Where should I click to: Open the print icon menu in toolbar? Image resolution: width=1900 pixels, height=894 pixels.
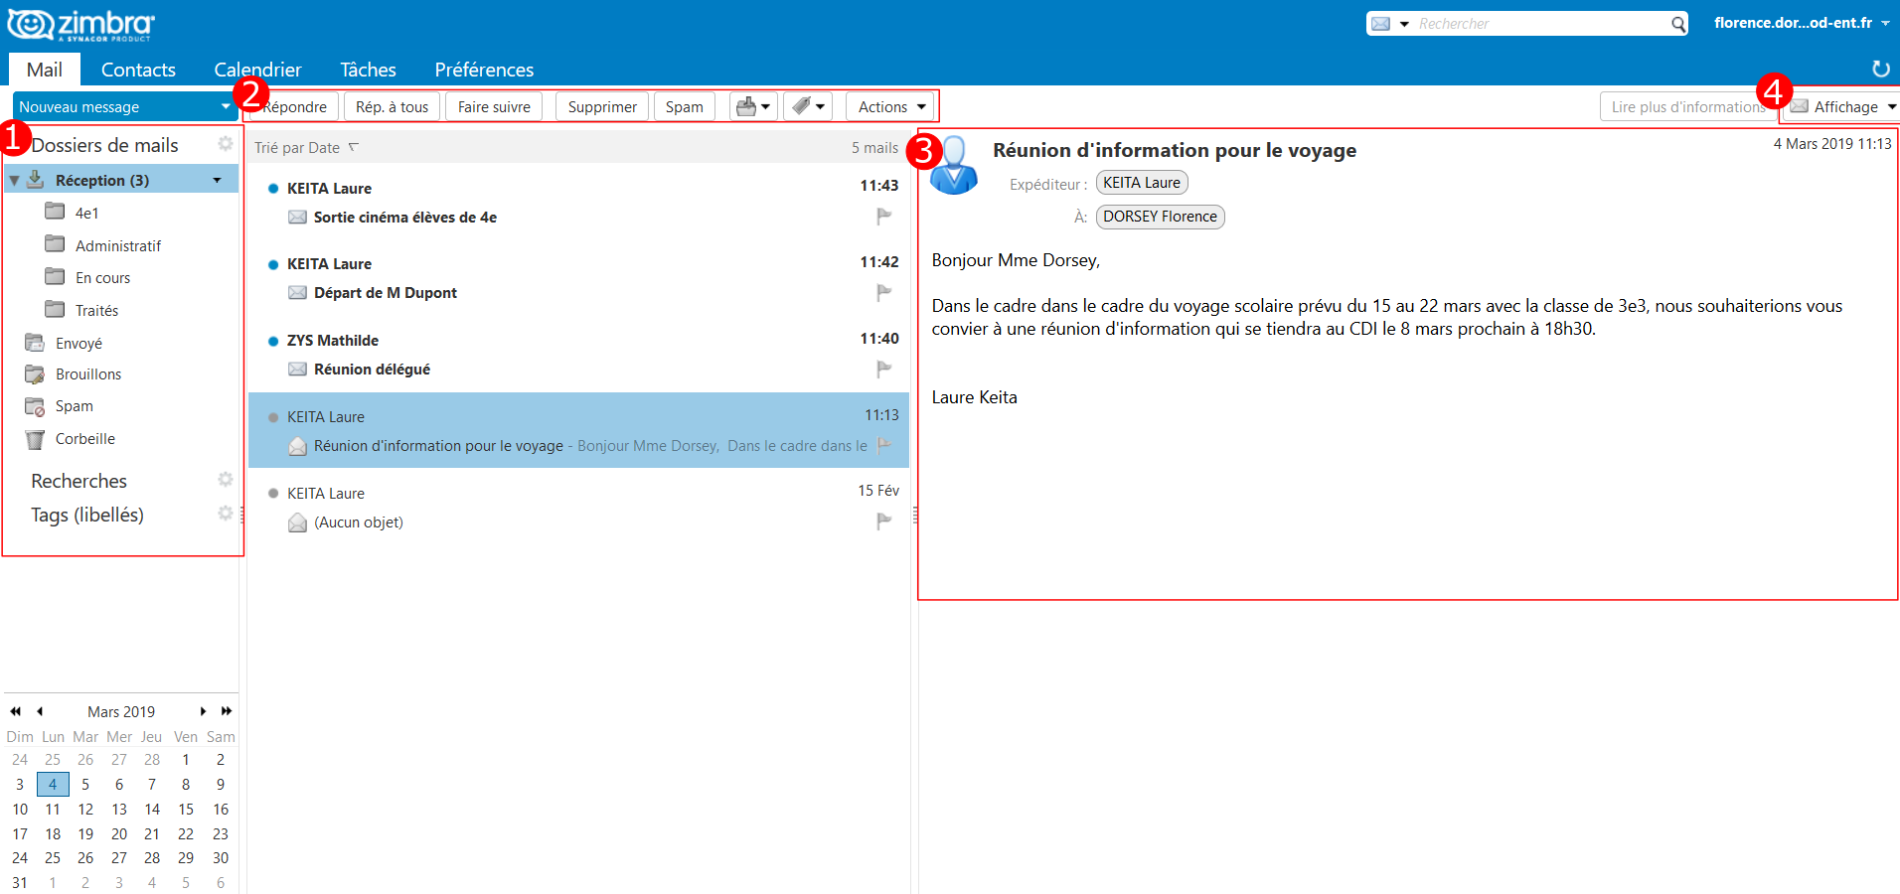753,106
